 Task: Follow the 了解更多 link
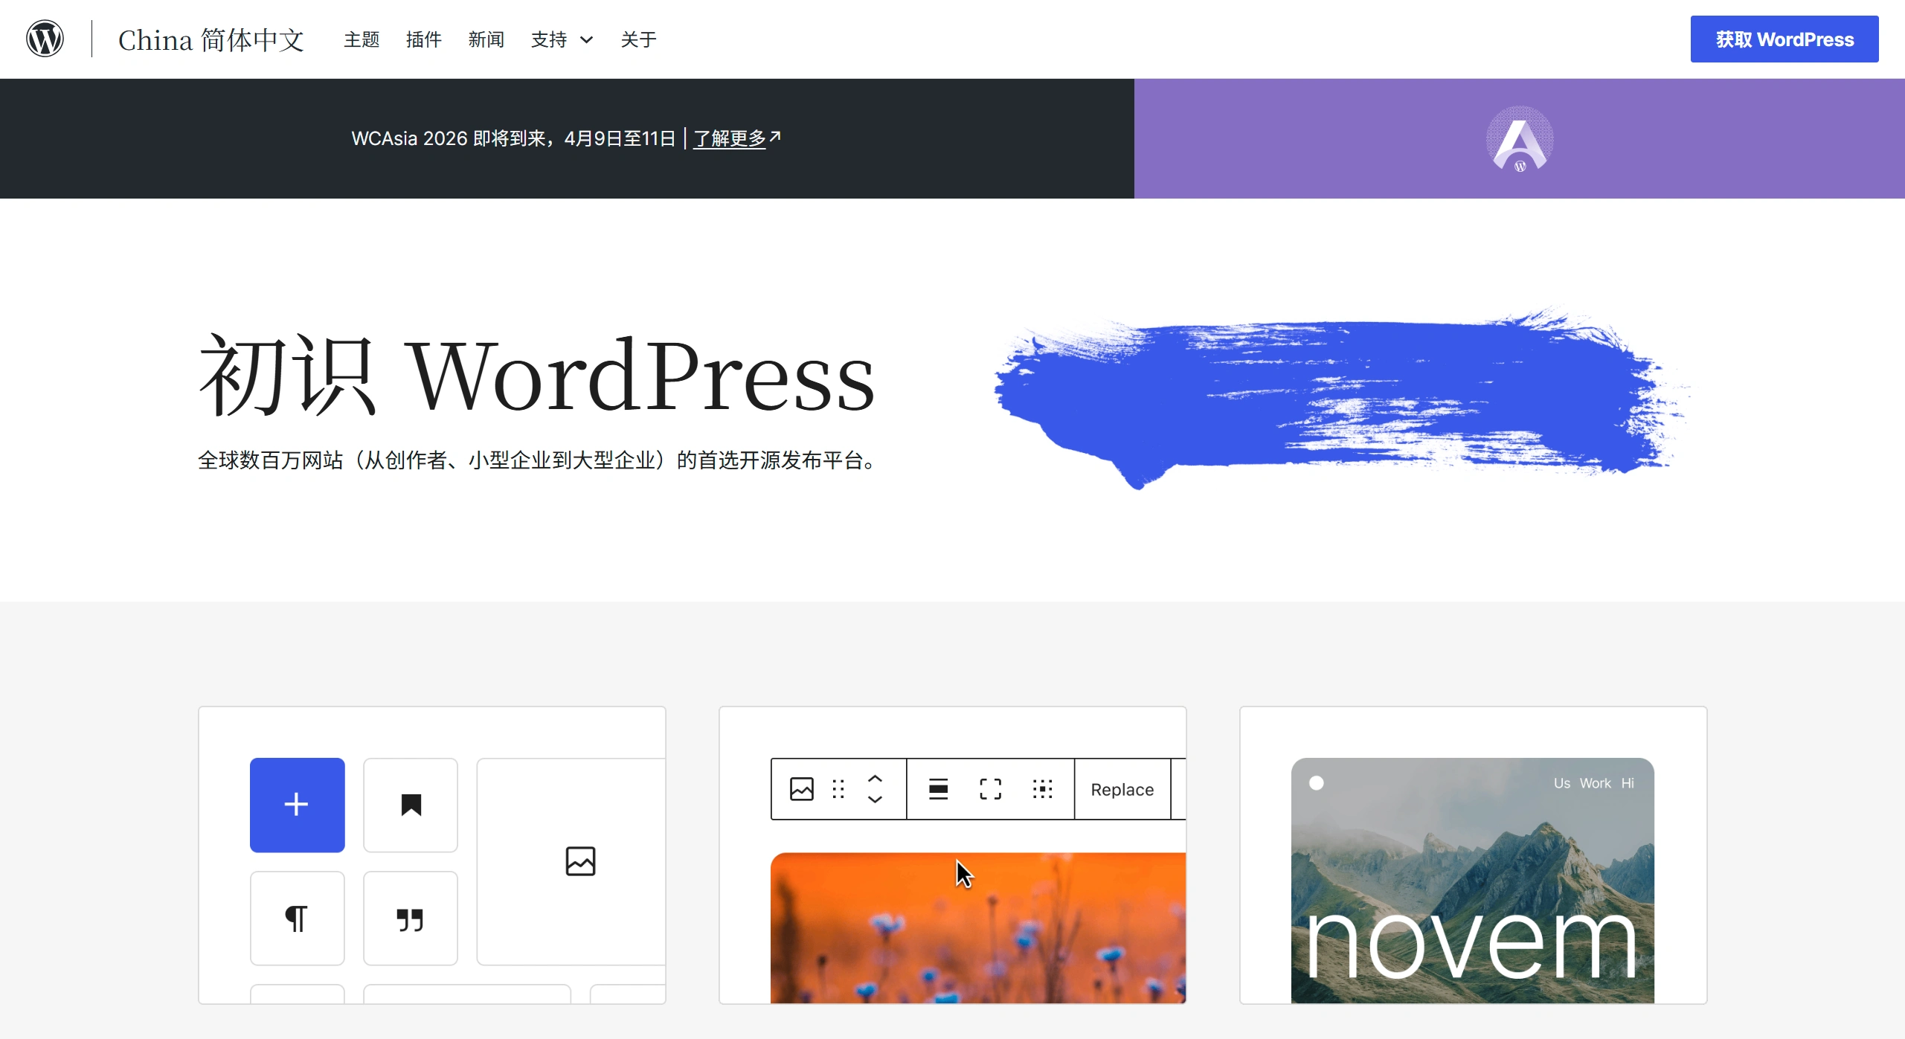730,138
